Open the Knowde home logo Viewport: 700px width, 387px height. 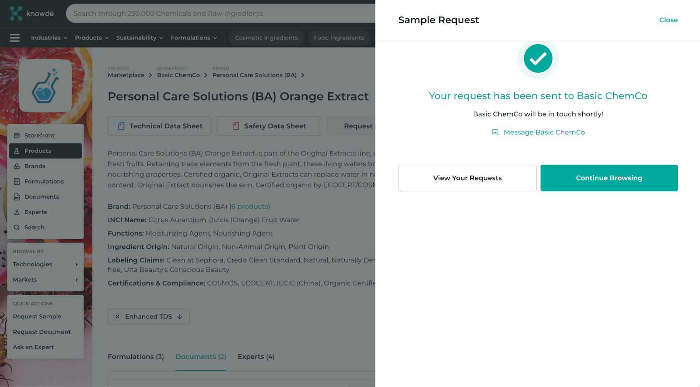[x=31, y=13]
